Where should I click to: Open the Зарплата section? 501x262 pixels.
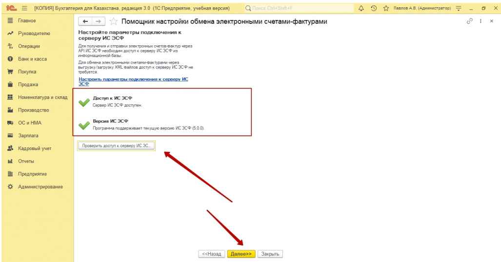click(x=28, y=135)
